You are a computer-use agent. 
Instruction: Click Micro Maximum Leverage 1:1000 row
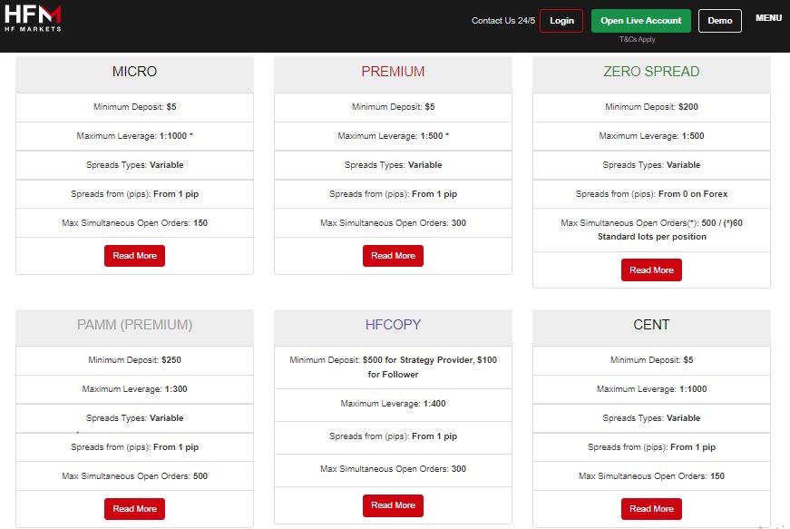pos(134,136)
